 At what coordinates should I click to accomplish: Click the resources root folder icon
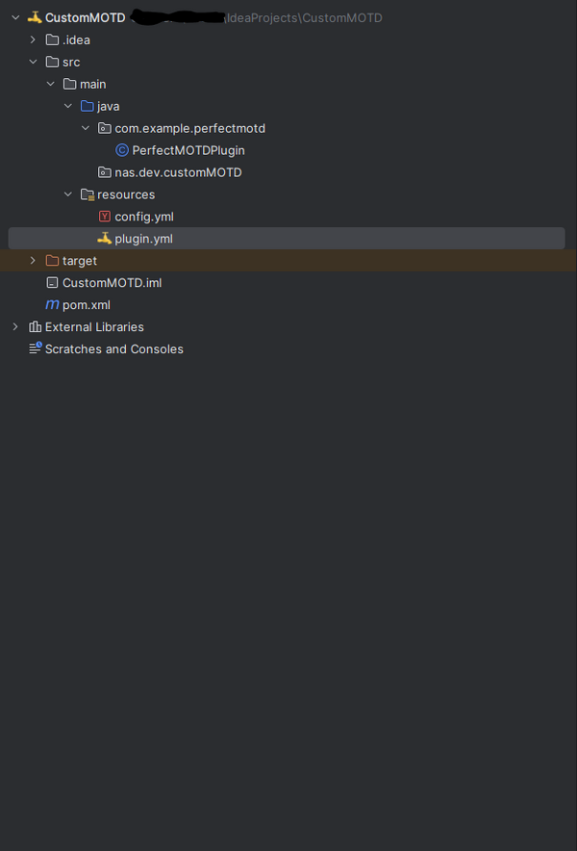click(88, 194)
